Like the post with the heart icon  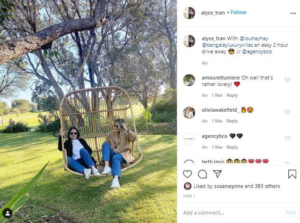pyautogui.click(x=187, y=174)
